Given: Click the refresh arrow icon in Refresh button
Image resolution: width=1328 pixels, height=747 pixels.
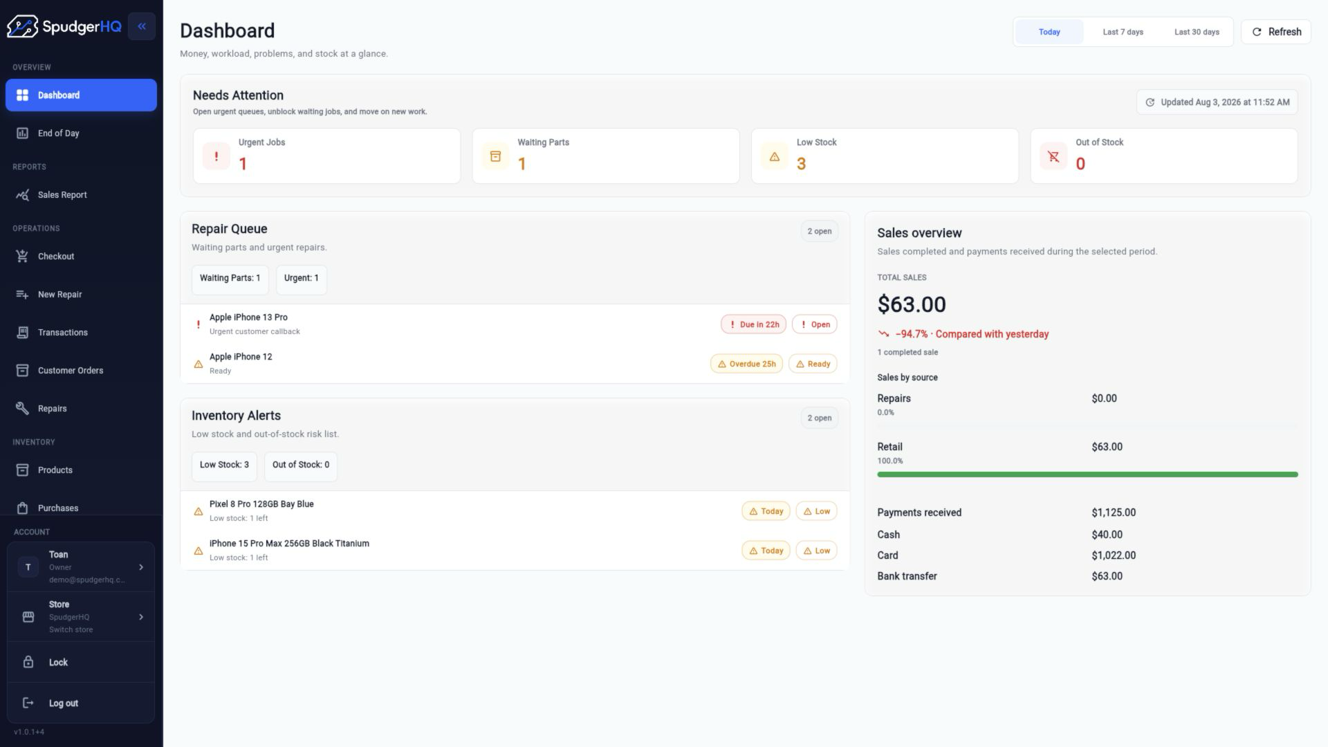Looking at the screenshot, I should coord(1257,32).
